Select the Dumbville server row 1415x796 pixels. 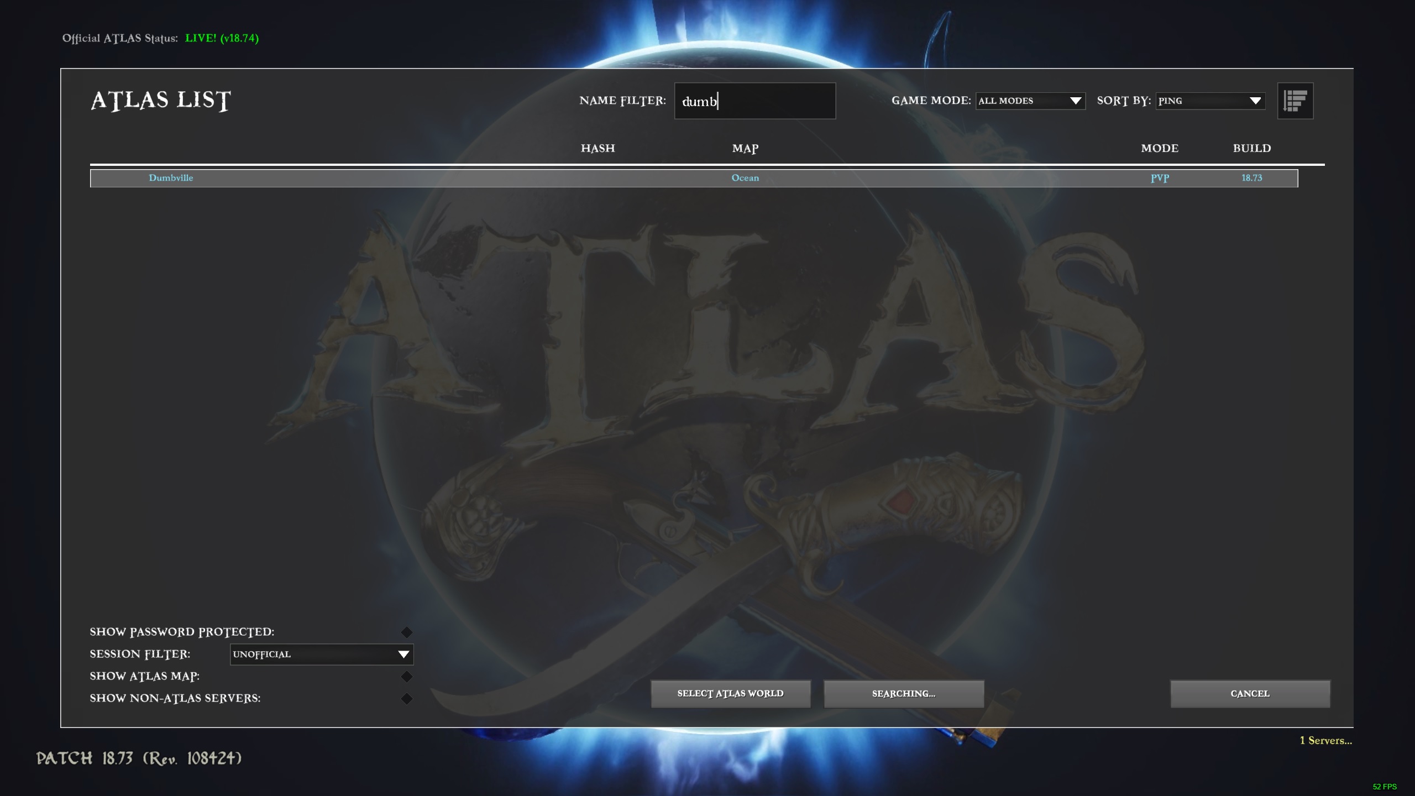point(694,178)
